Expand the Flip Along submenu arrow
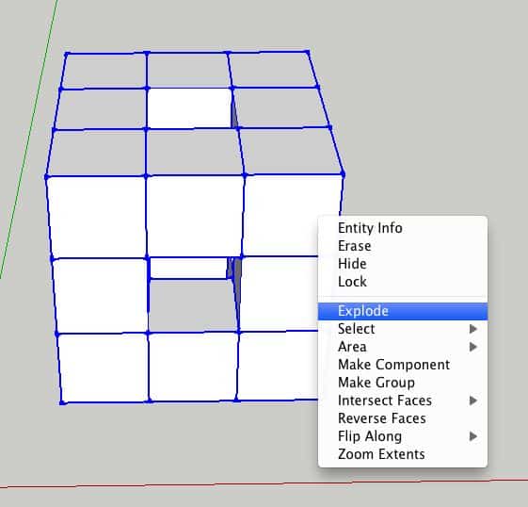This screenshot has height=507, width=528. (473, 436)
